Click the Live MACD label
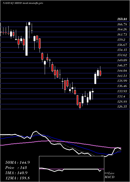 [x=109, y=175]
